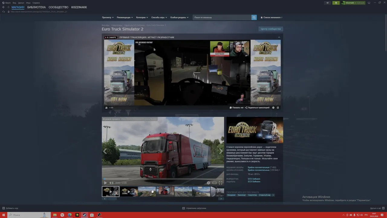Seek on the trailer progress bar

click(x=163, y=179)
